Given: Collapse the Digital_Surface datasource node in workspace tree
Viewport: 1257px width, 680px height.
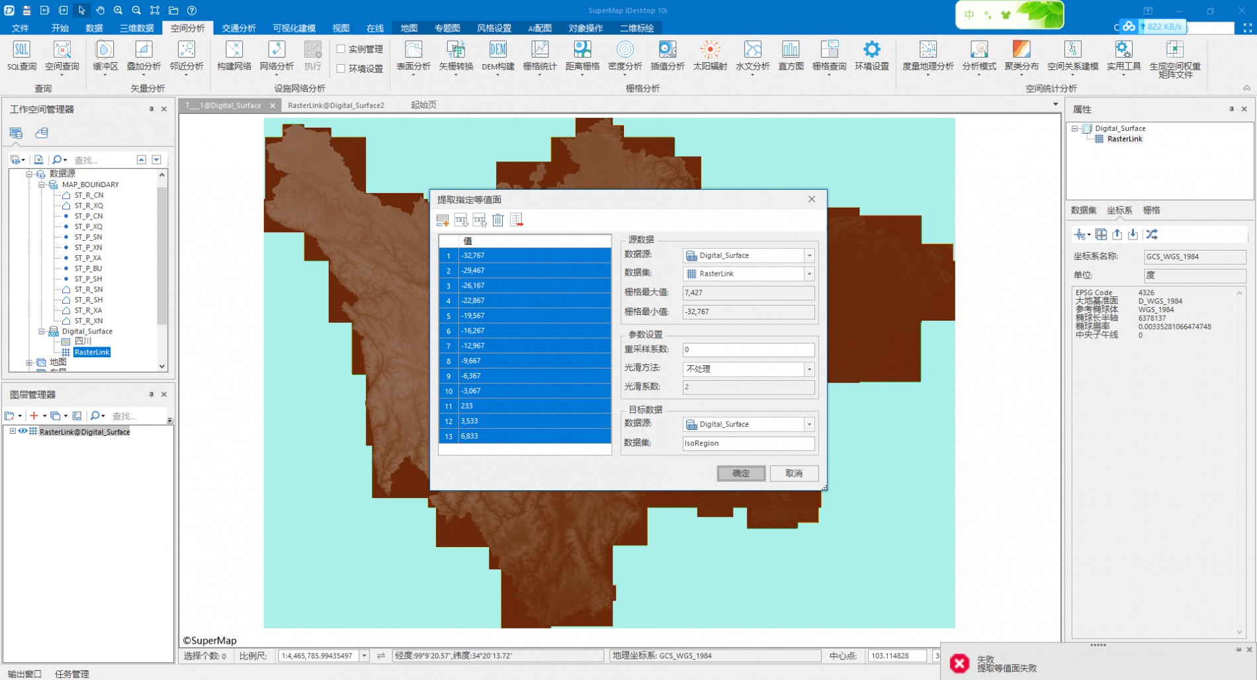Looking at the screenshot, I should pos(41,331).
